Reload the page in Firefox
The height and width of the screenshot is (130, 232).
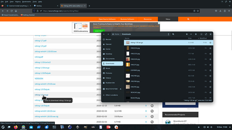pyautogui.click(x=11, y=11)
